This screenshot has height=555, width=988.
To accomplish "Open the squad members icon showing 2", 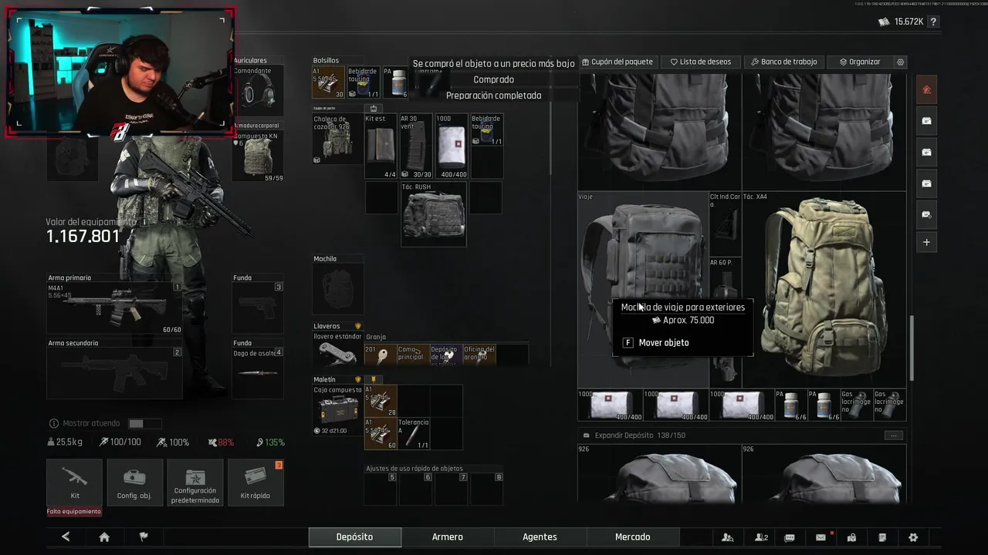I will pos(761,537).
